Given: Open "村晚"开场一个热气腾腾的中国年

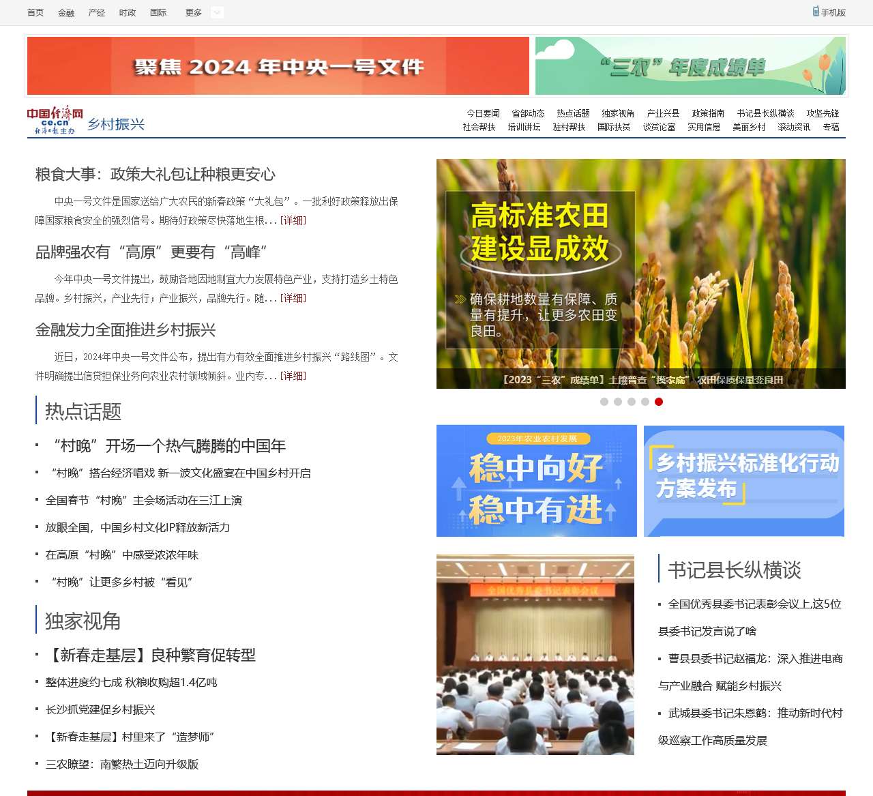Looking at the screenshot, I should click(x=169, y=446).
